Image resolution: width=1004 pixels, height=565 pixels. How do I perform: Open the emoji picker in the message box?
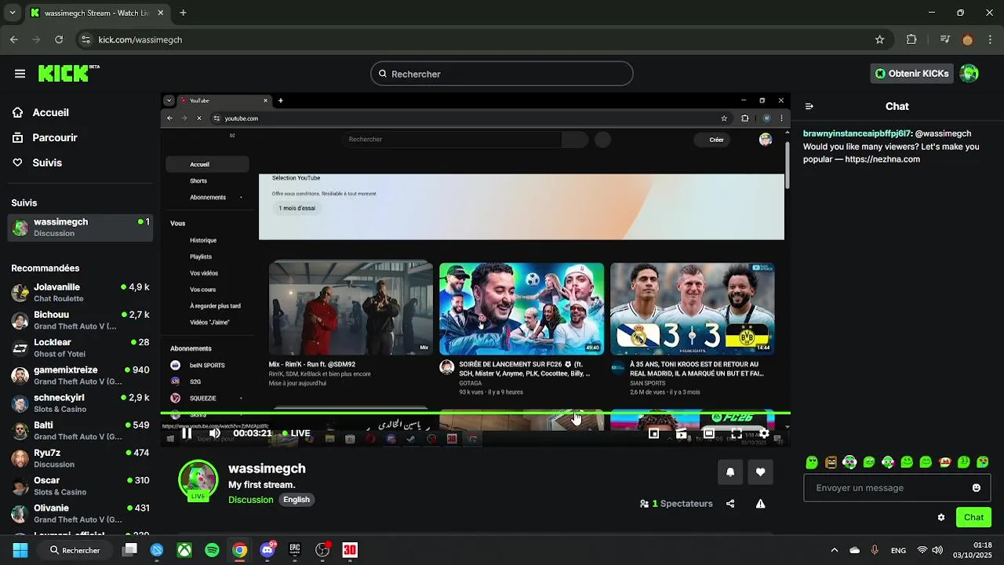977,487
